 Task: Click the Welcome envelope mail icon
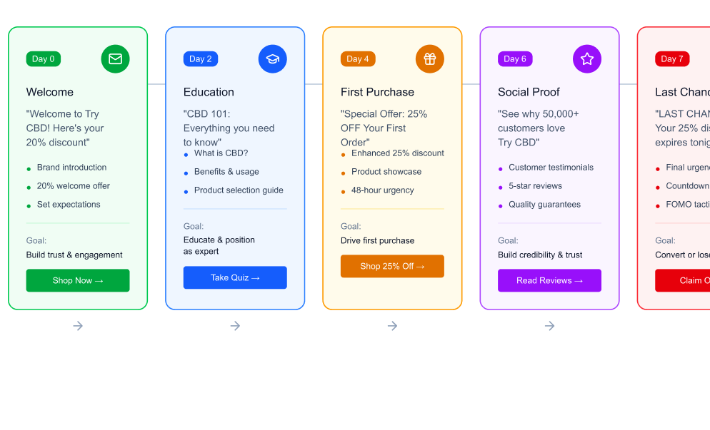pos(115,59)
